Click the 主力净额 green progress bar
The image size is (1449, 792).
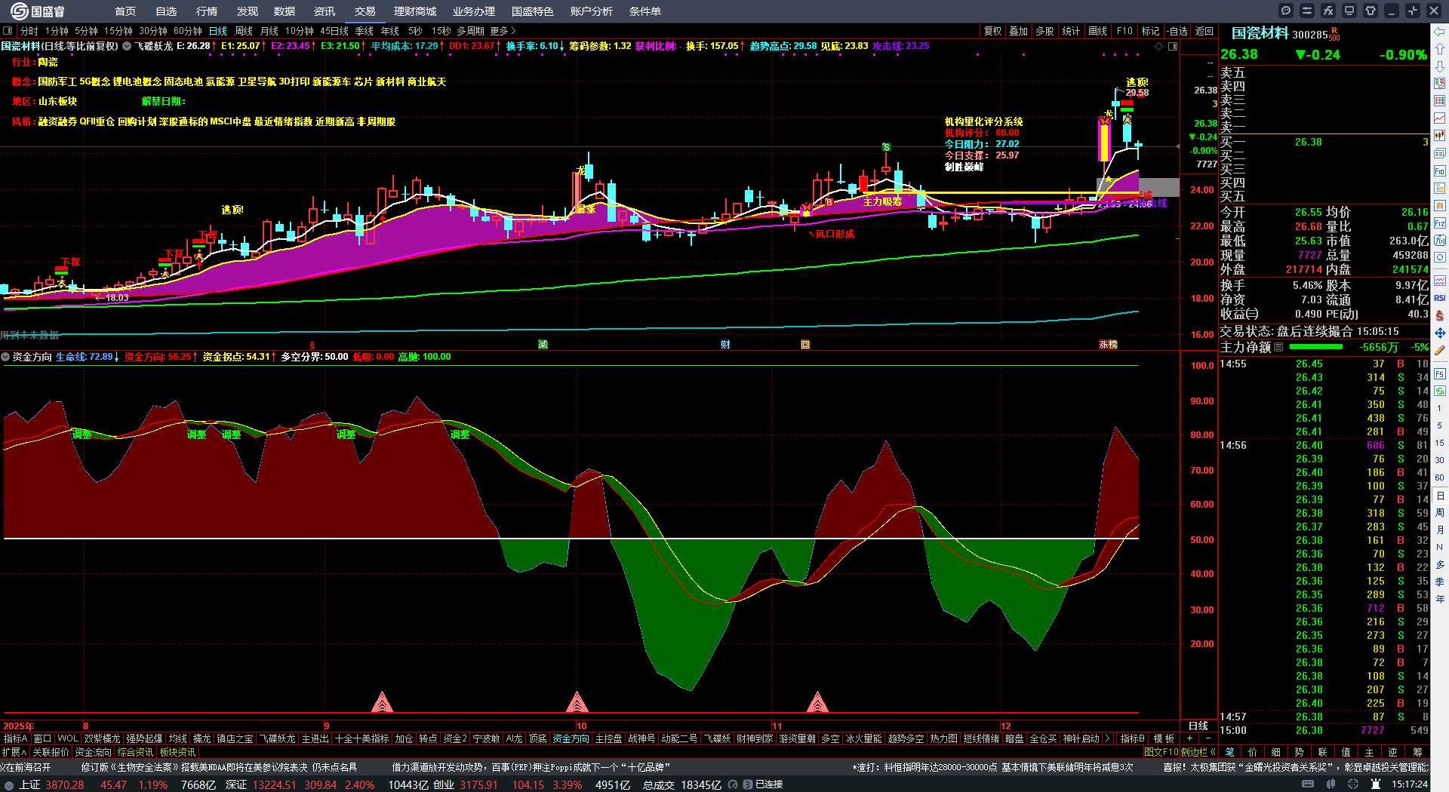1316,347
